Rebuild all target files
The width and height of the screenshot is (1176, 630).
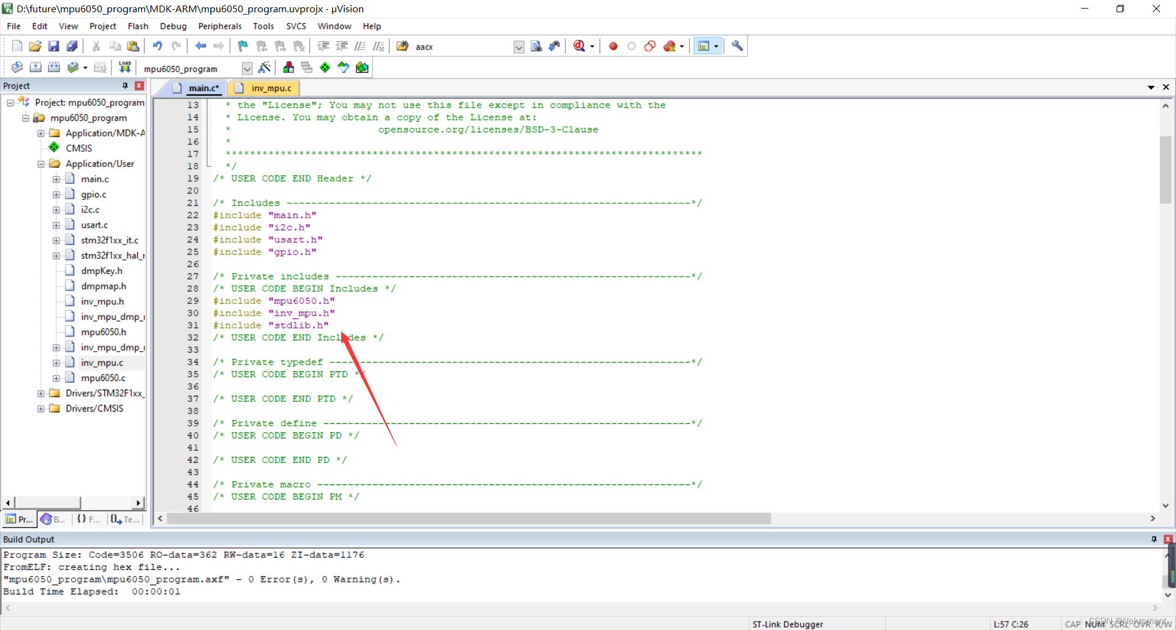54,67
